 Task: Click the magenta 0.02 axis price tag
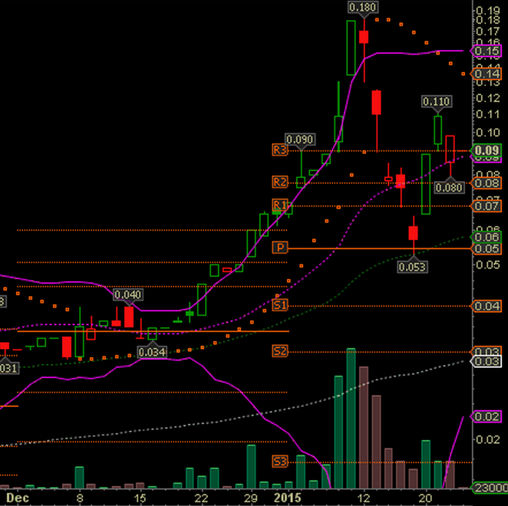point(486,416)
